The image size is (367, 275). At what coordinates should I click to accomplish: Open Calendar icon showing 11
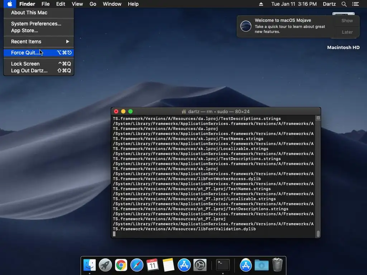[x=153, y=265]
